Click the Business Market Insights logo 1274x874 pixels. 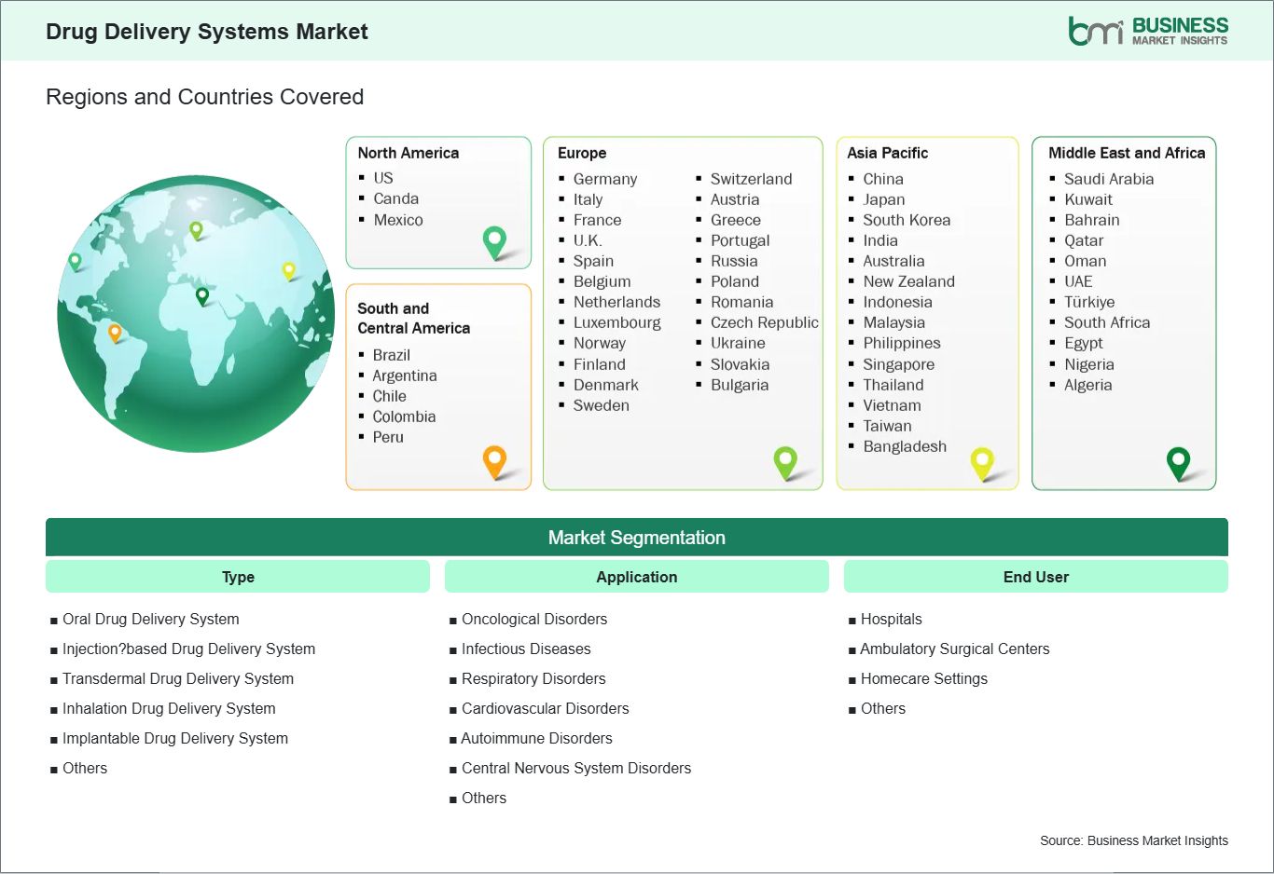click(1148, 31)
